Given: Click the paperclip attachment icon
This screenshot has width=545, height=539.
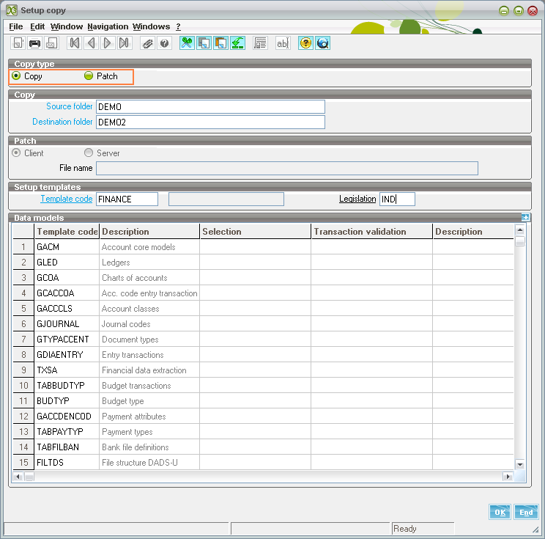Looking at the screenshot, I should click(147, 43).
